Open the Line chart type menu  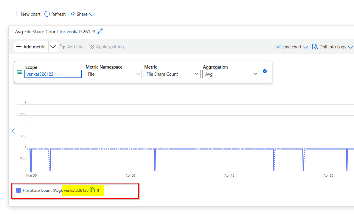click(x=292, y=47)
